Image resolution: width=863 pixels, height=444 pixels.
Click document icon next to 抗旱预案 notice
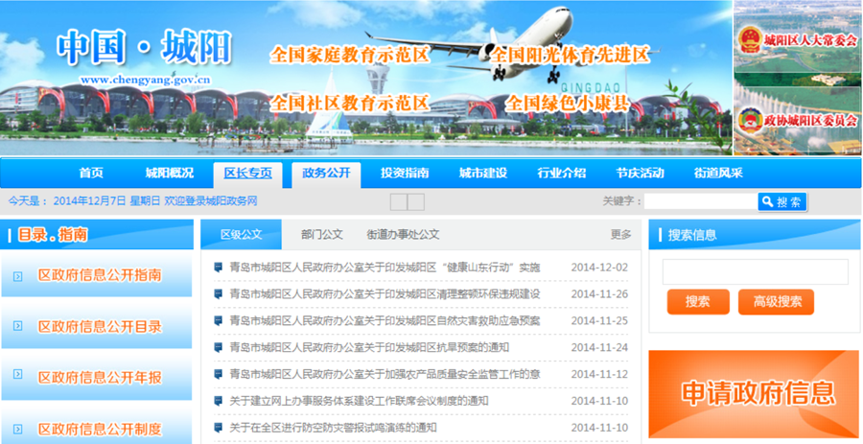tap(220, 347)
